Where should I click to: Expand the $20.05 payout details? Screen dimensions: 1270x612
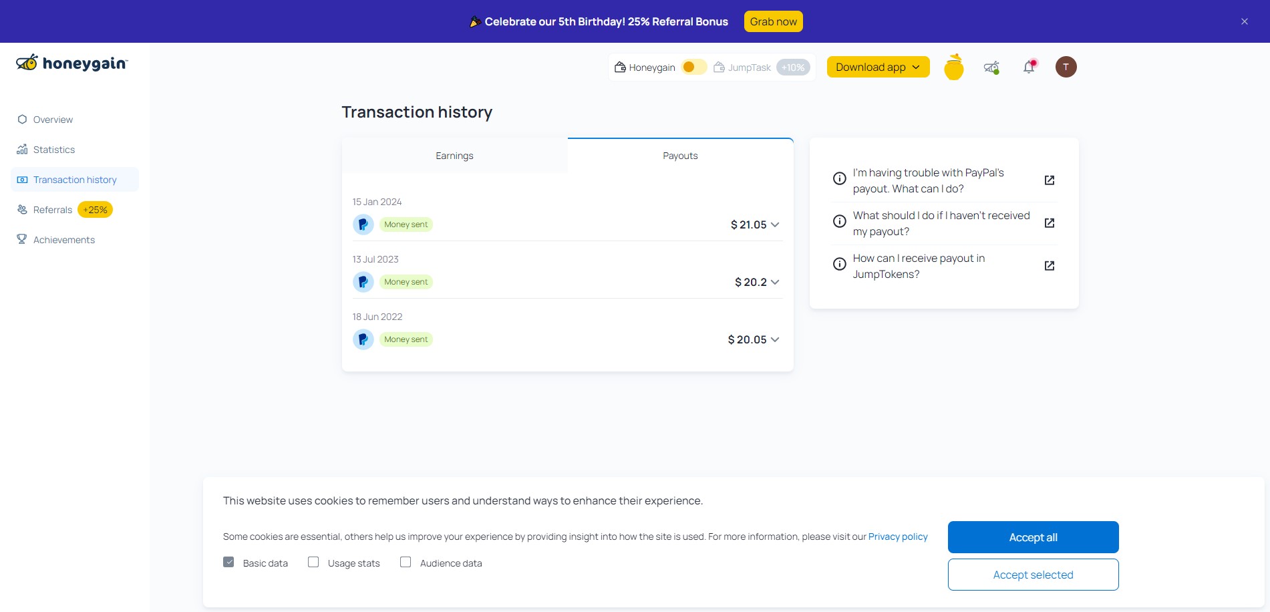775,339
